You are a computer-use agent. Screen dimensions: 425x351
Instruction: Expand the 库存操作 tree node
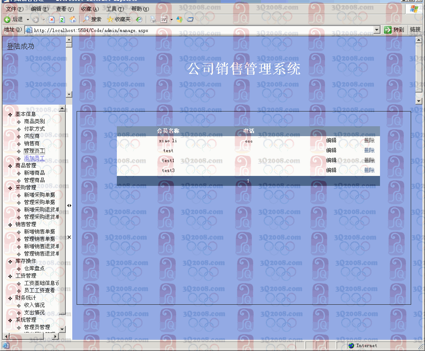[10, 262]
